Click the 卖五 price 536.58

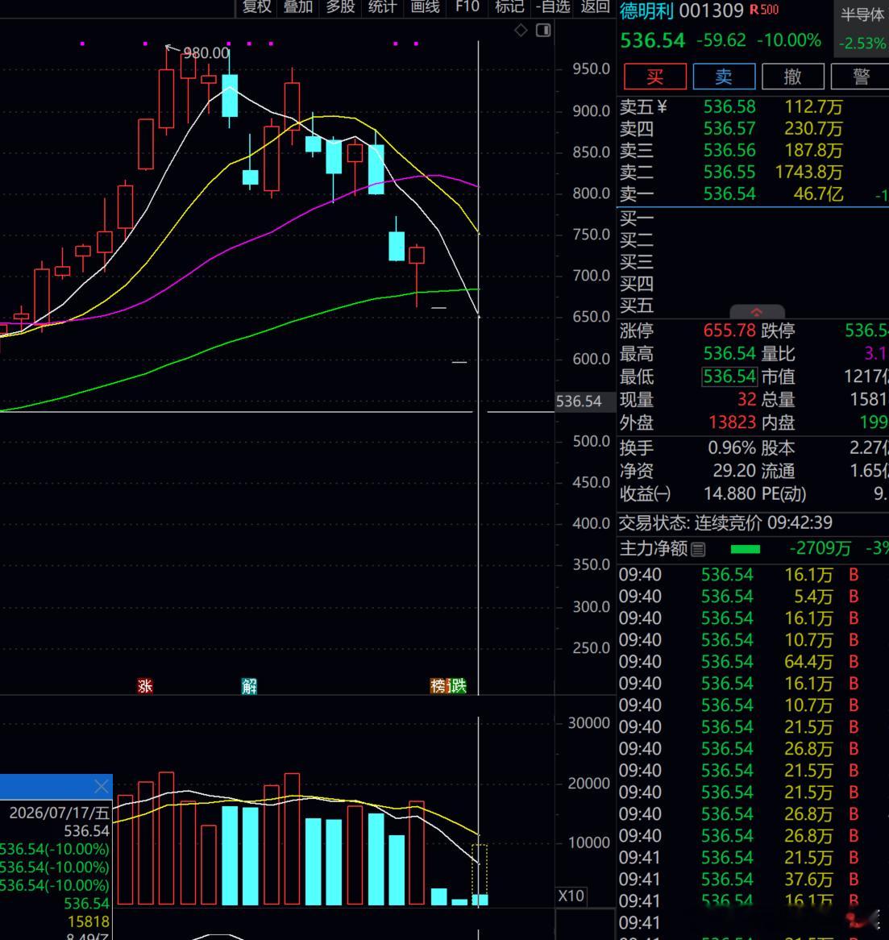coord(729,106)
